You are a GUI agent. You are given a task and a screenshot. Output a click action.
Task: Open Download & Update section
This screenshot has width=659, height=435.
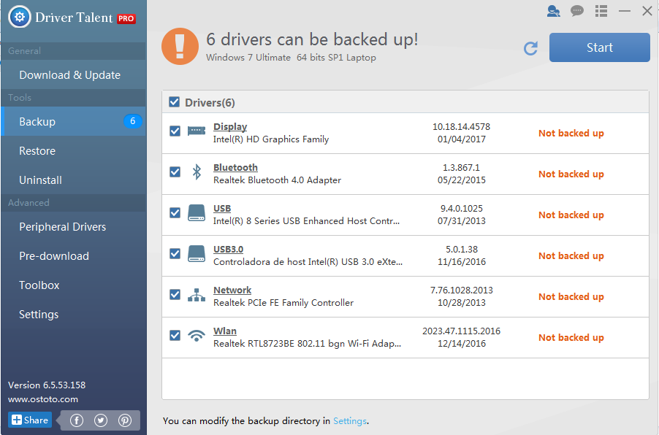(x=74, y=74)
